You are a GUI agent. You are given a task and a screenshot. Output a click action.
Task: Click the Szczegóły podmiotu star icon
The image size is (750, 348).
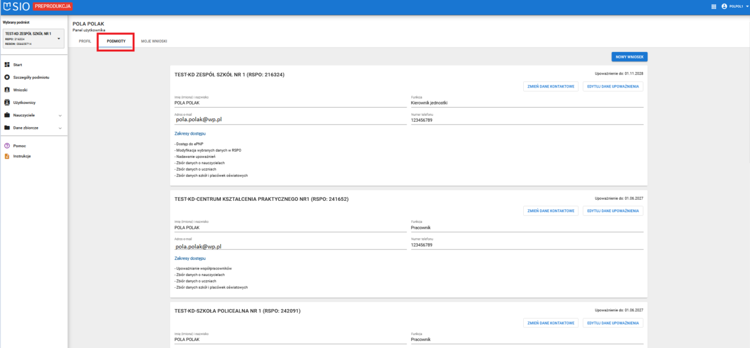pos(7,77)
